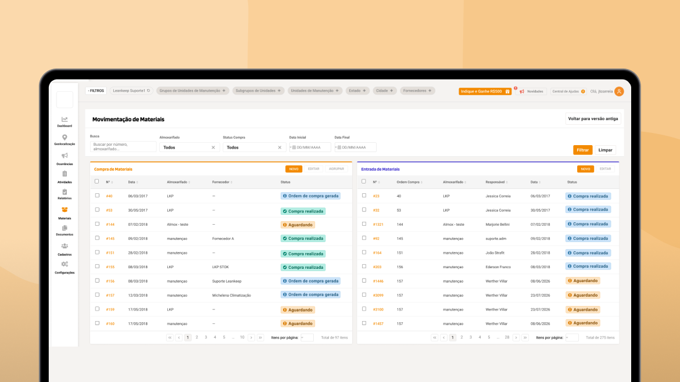Open the Almoxarifado dropdown
The image size is (680, 382).
(189, 147)
